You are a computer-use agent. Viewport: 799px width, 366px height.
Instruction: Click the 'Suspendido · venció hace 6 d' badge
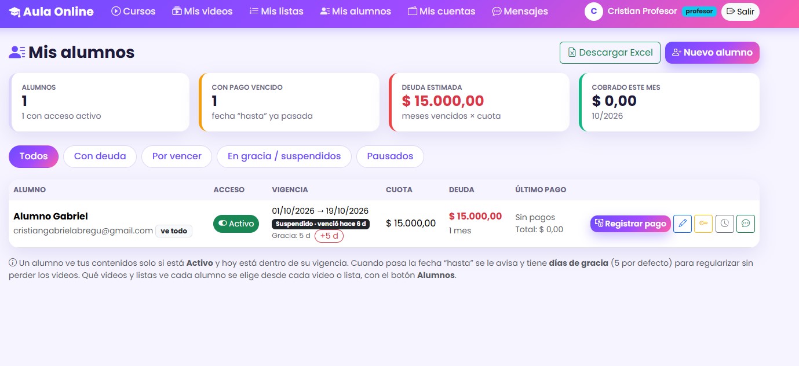click(320, 224)
